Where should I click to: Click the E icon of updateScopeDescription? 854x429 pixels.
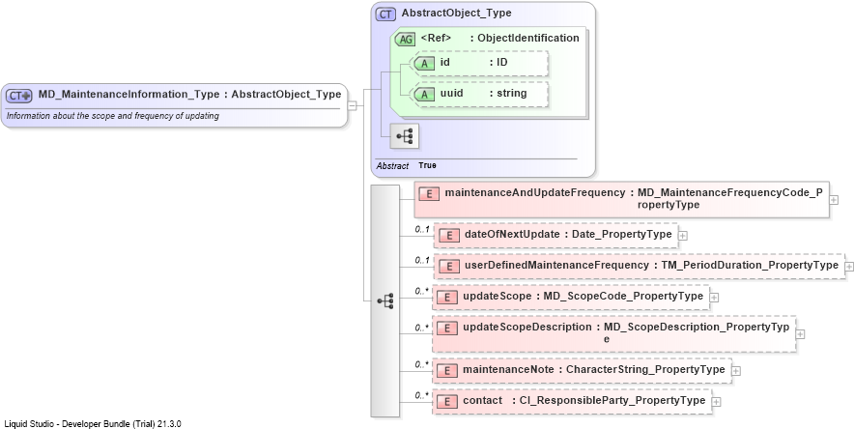(447, 329)
